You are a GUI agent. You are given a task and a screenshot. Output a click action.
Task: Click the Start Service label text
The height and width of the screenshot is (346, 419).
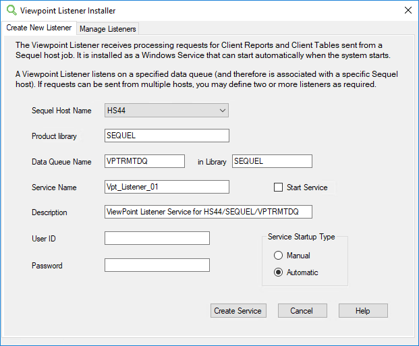[x=307, y=188]
